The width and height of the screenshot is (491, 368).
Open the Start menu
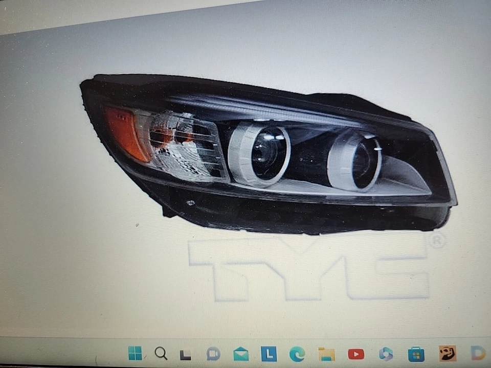point(136,353)
